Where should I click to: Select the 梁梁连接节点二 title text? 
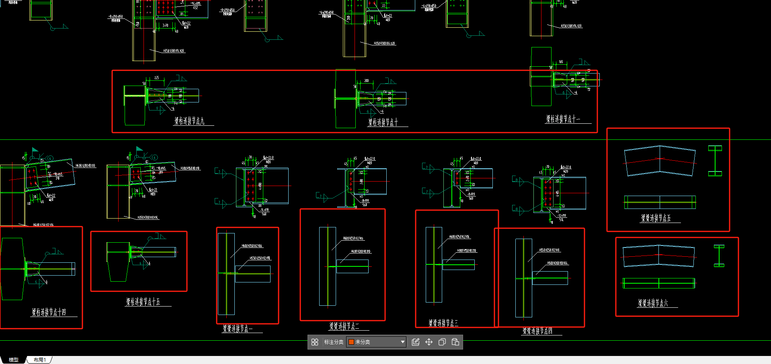pos(344,326)
